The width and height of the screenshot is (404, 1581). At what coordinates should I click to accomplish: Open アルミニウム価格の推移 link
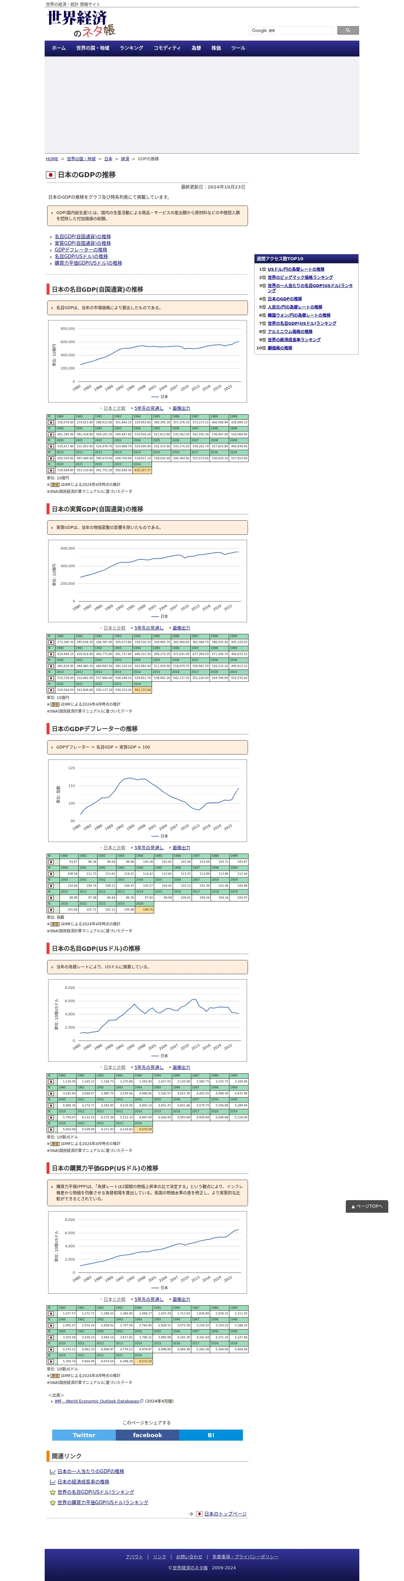click(x=290, y=331)
